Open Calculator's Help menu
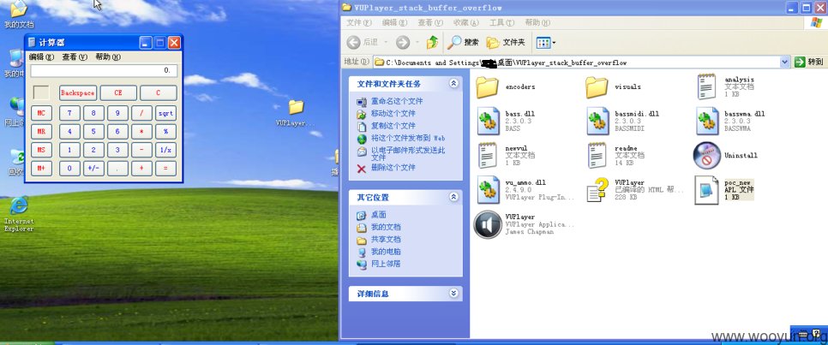This screenshot has width=828, height=345. tap(108, 57)
